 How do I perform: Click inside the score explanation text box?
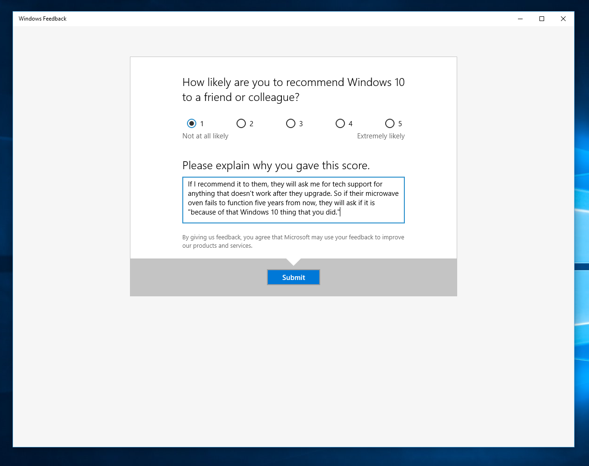(293, 200)
